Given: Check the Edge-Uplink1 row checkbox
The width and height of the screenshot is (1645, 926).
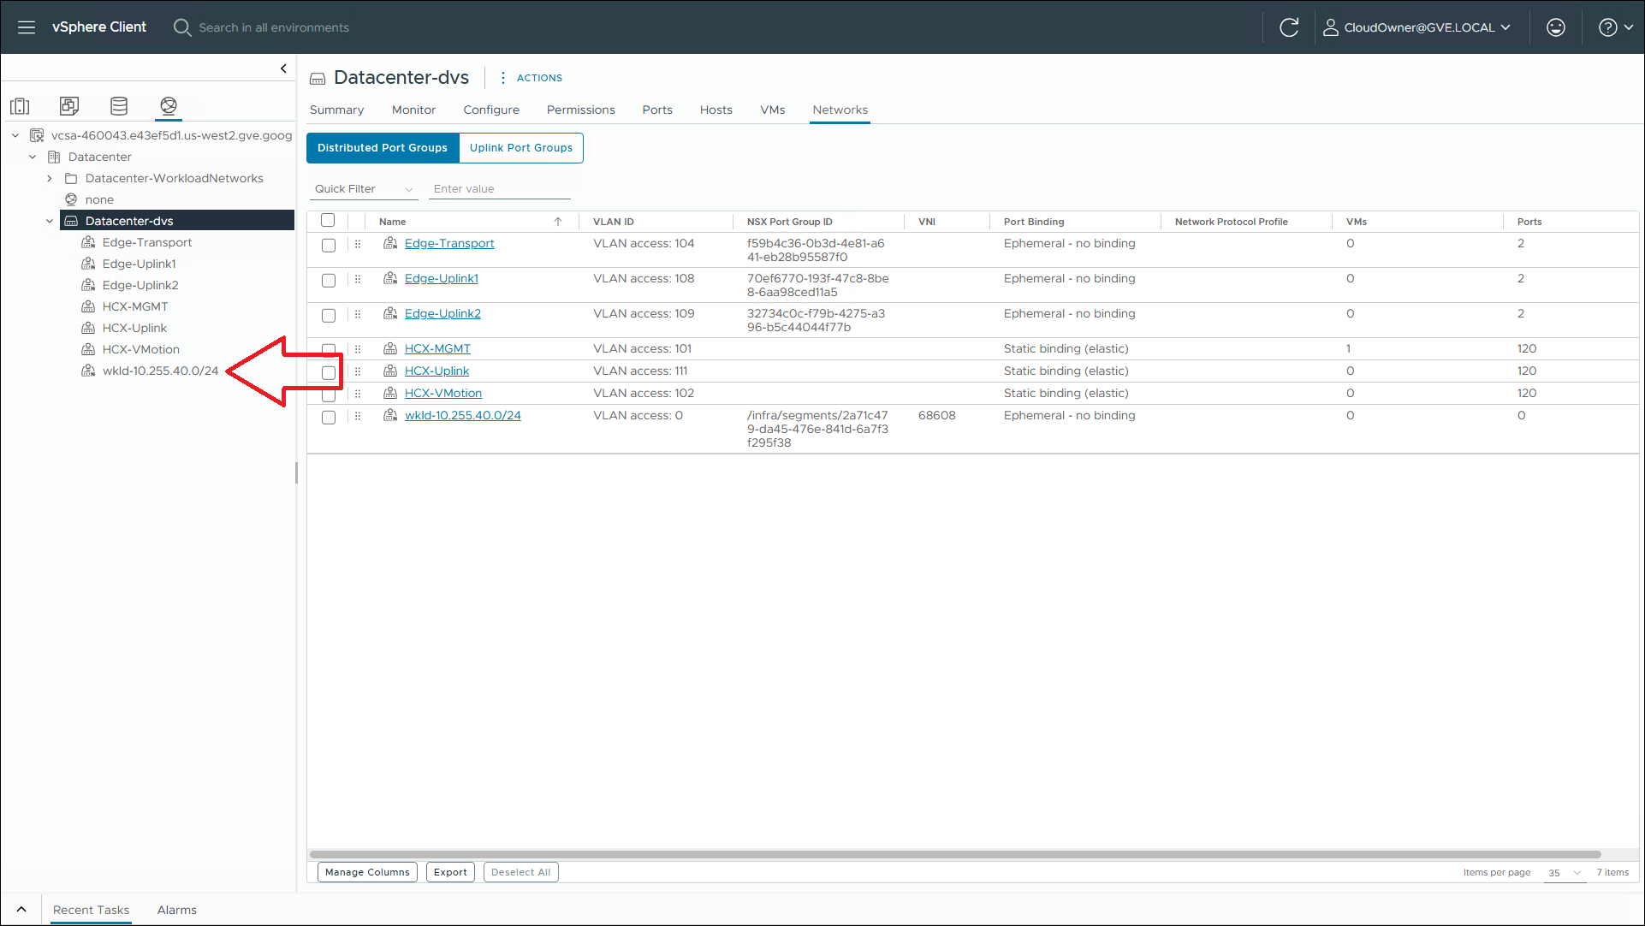Looking at the screenshot, I should pos(329,281).
